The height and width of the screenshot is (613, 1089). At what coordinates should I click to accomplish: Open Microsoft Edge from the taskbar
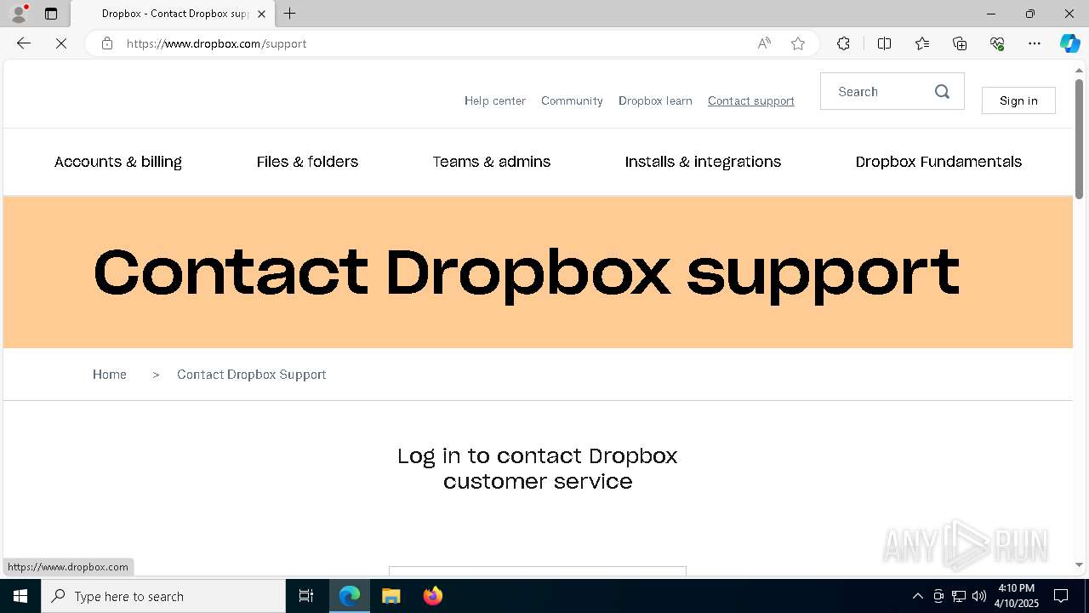click(350, 596)
